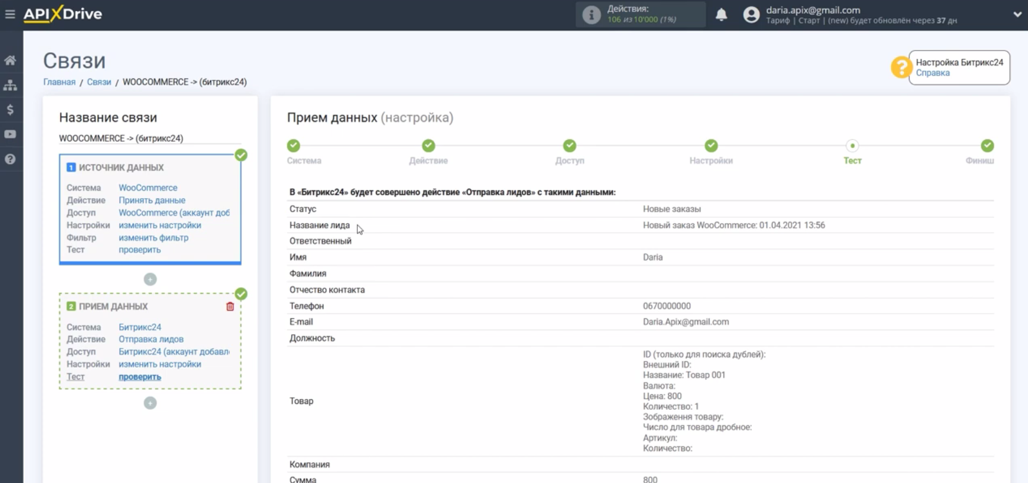This screenshot has width=1028, height=483.
Task: Click the receiver block green checkmark
Action: 241,294
